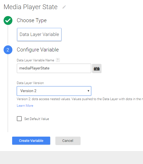Enable the Set Default Value checkbox
143x164 pixels.
19,119
